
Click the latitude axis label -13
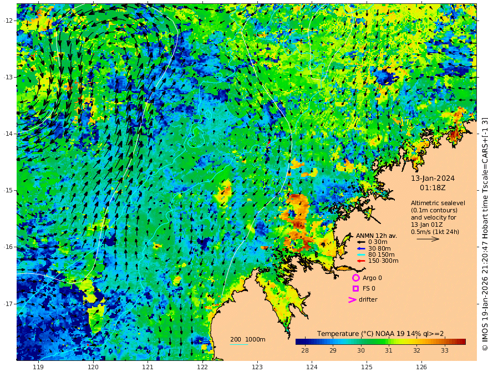coord(8,77)
